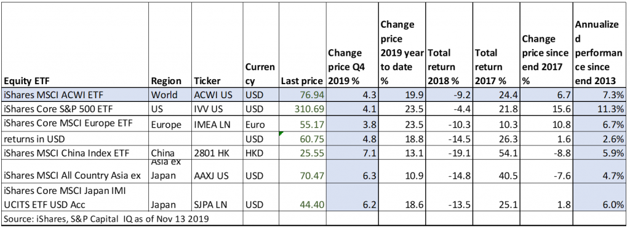
Task: Click the 2801 HK ticker cell
Action: click(217, 152)
